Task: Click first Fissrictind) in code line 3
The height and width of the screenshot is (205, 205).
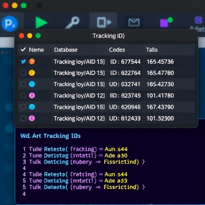Action: [121, 162]
